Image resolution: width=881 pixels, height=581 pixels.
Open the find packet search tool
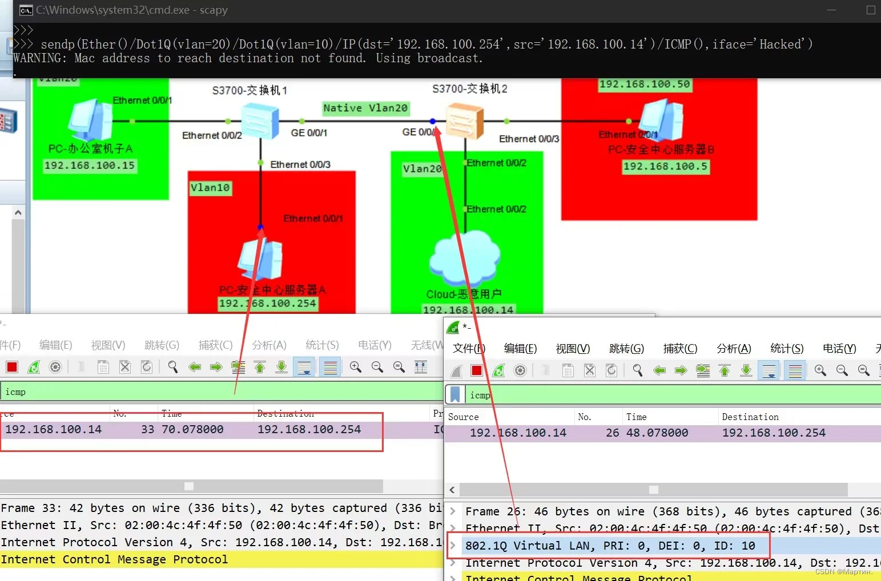point(172,367)
